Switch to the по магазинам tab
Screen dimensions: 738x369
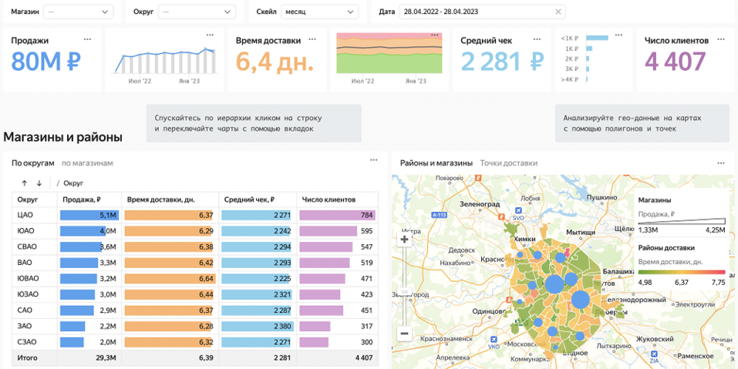point(87,163)
